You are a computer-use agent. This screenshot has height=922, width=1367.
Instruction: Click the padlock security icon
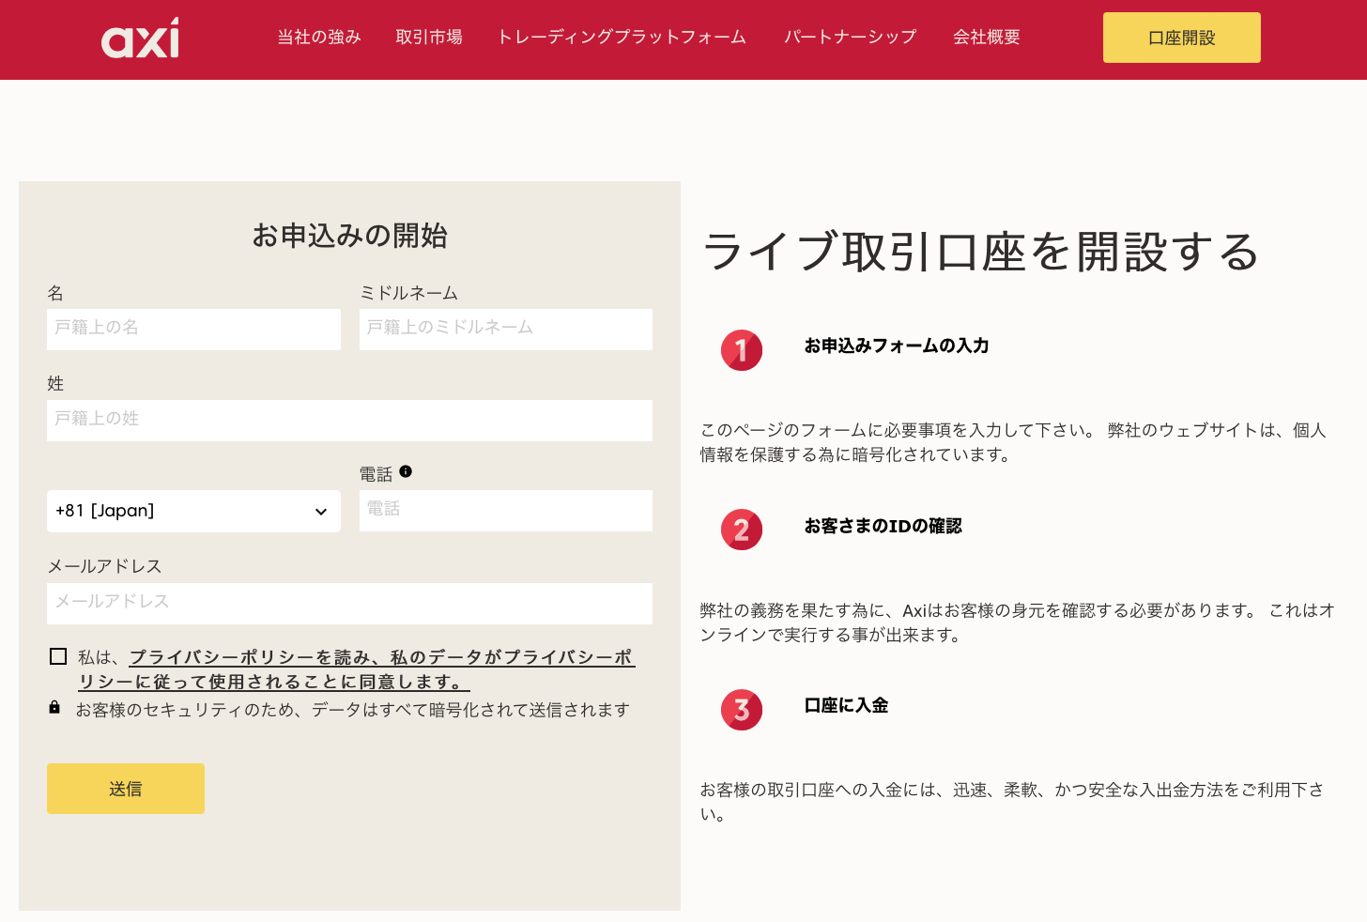click(x=54, y=708)
